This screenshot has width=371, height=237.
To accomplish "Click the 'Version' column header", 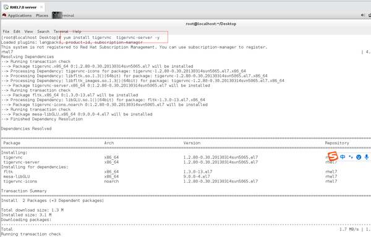I will click(x=192, y=143).
